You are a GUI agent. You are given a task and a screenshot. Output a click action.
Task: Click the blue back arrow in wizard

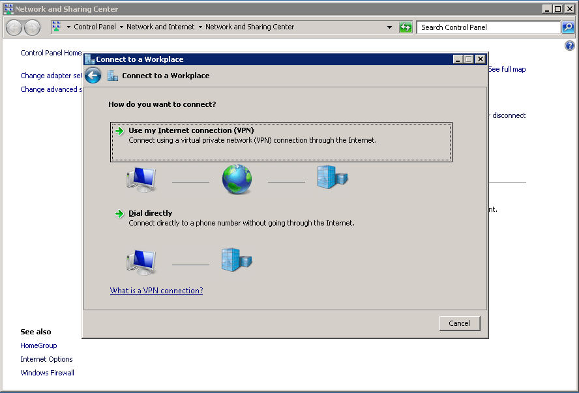(x=93, y=76)
